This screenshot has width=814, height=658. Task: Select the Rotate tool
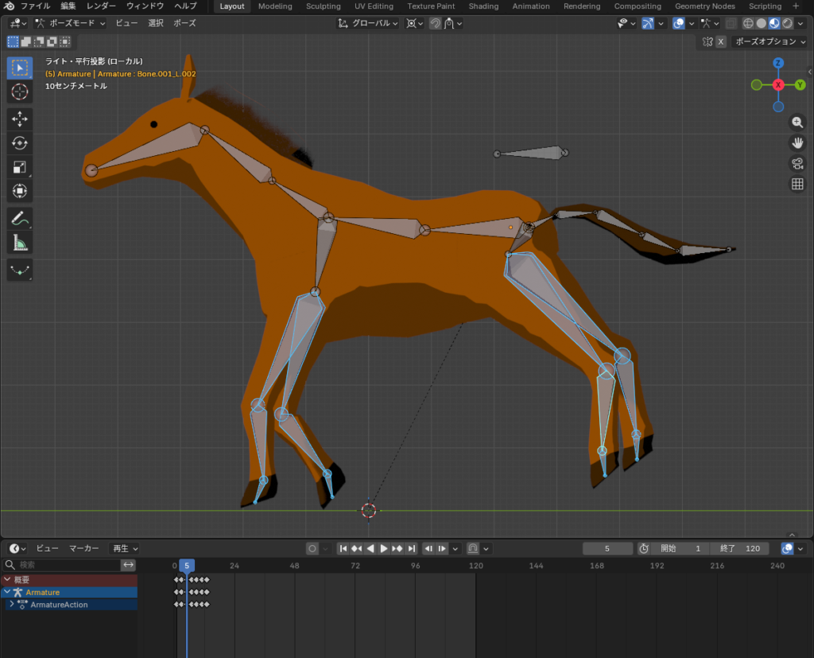pos(20,143)
